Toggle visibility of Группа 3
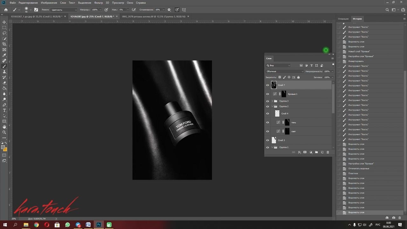This screenshot has height=229, width=407. [x=267, y=101]
